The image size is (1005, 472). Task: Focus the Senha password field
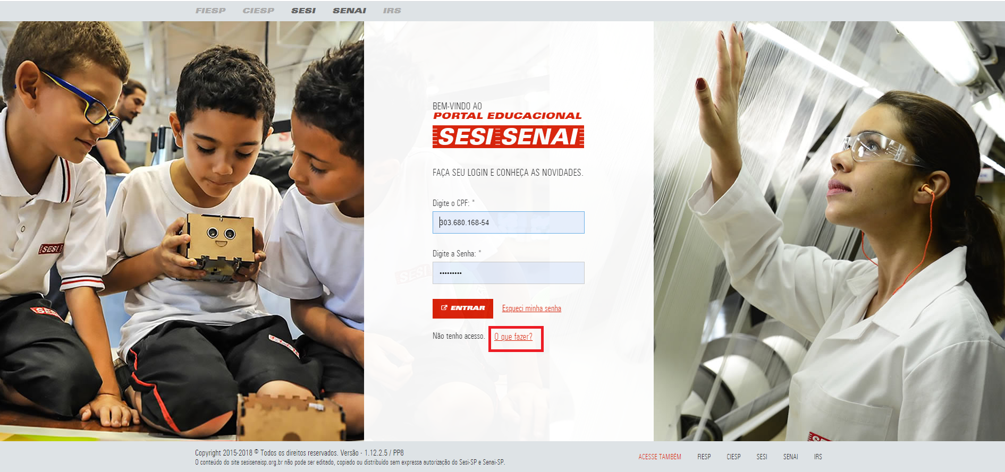(508, 273)
